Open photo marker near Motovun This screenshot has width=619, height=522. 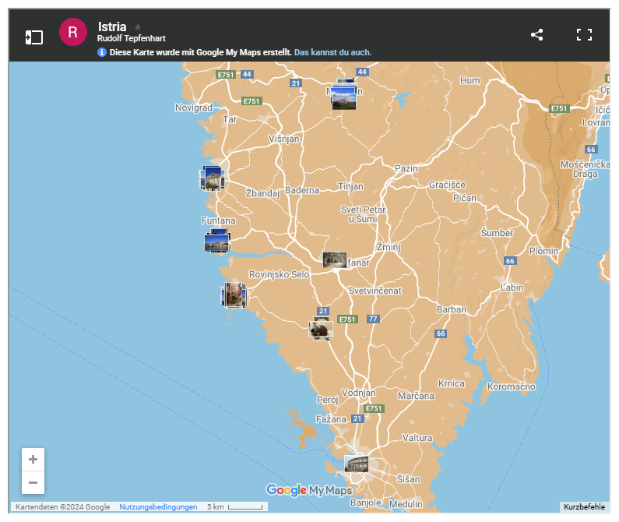[343, 98]
